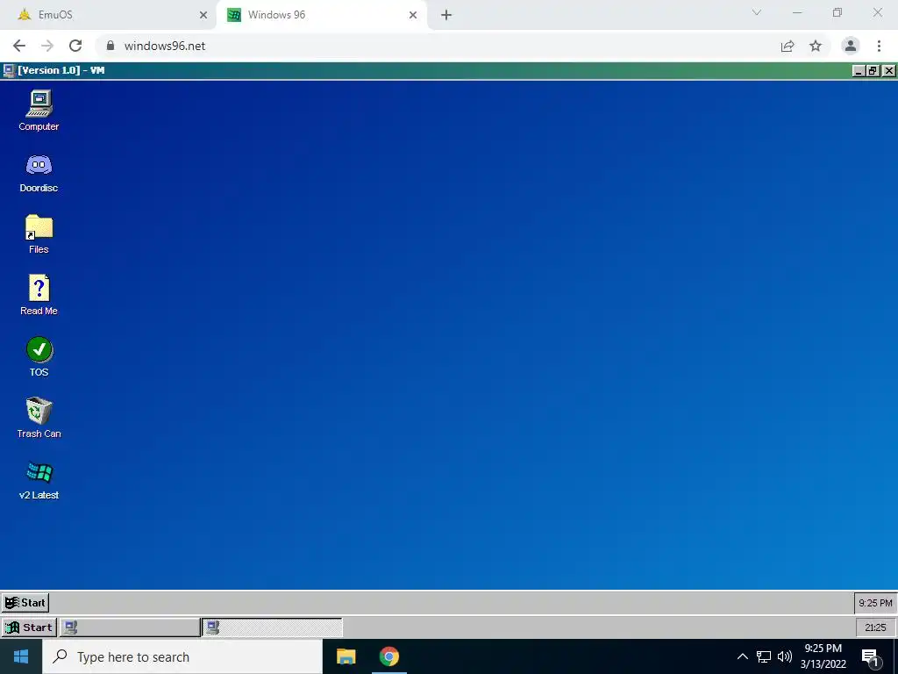Open File Explorer from the taskbar
This screenshot has width=898, height=674.
pyautogui.click(x=346, y=656)
